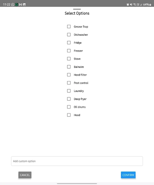Tap the battery indicator icon
Screen dimensions: 154x185
point(150,5)
